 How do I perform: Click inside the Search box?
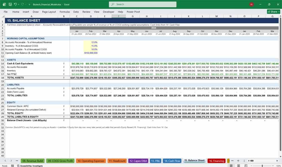click(143, 4)
